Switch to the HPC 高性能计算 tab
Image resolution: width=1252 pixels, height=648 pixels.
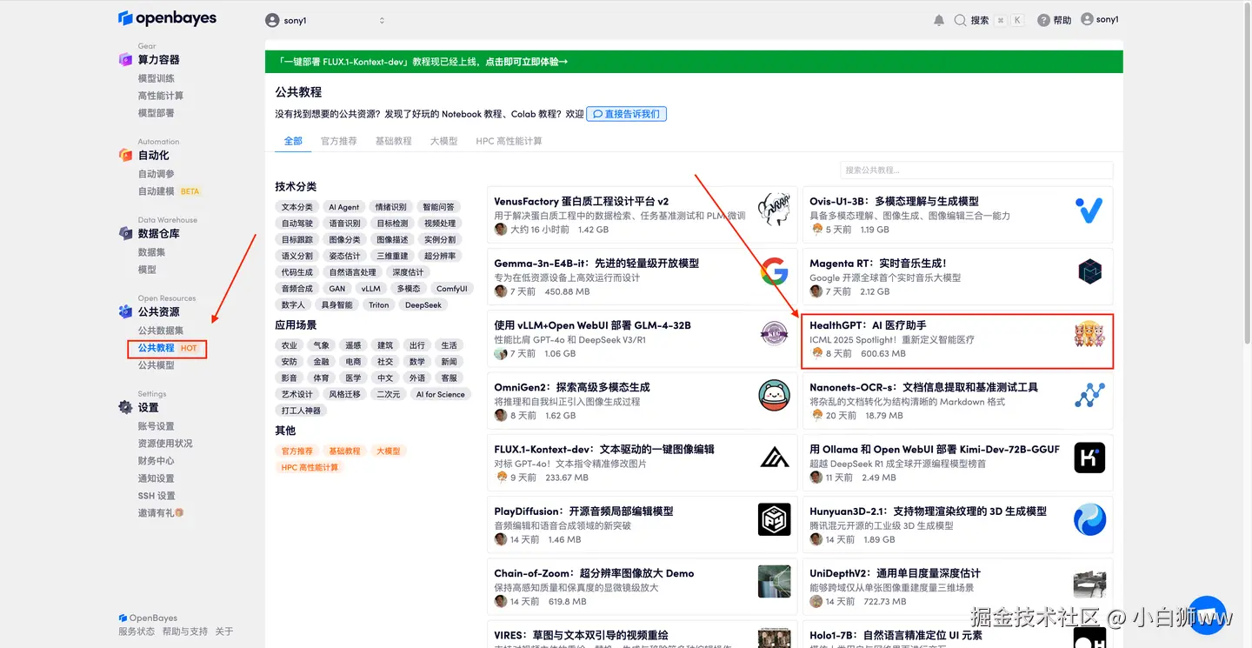(509, 141)
